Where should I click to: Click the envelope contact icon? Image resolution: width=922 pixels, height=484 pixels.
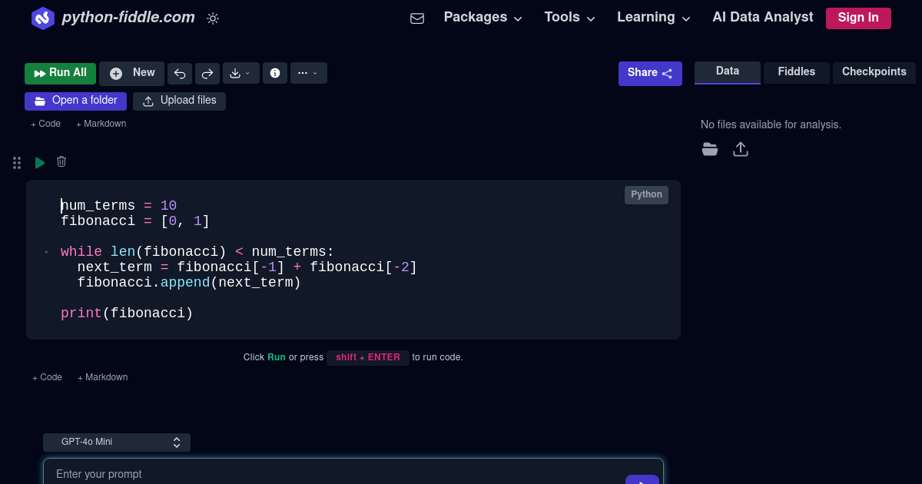[417, 18]
